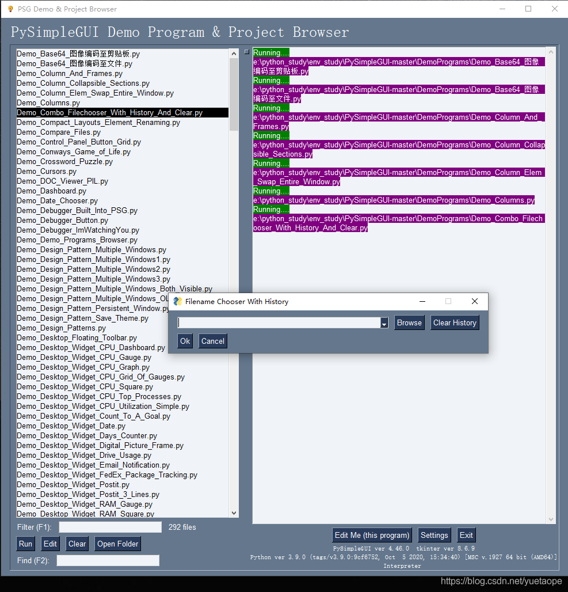Click Cancel in Filename Chooser dialog
Viewport: 568px width, 592px height.
tap(213, 341)
